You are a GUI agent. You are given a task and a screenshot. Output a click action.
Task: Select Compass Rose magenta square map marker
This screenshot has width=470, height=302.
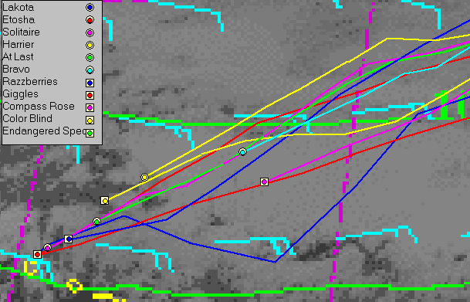coord(264,182)
